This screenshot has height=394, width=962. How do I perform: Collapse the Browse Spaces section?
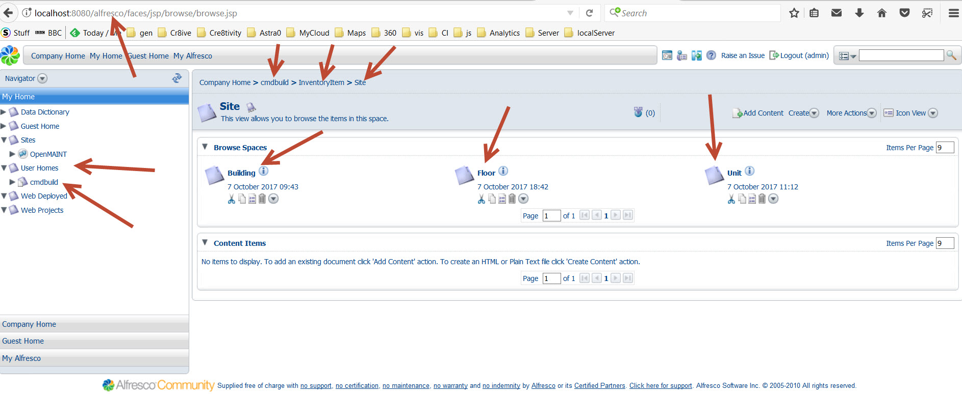point(205,147)
